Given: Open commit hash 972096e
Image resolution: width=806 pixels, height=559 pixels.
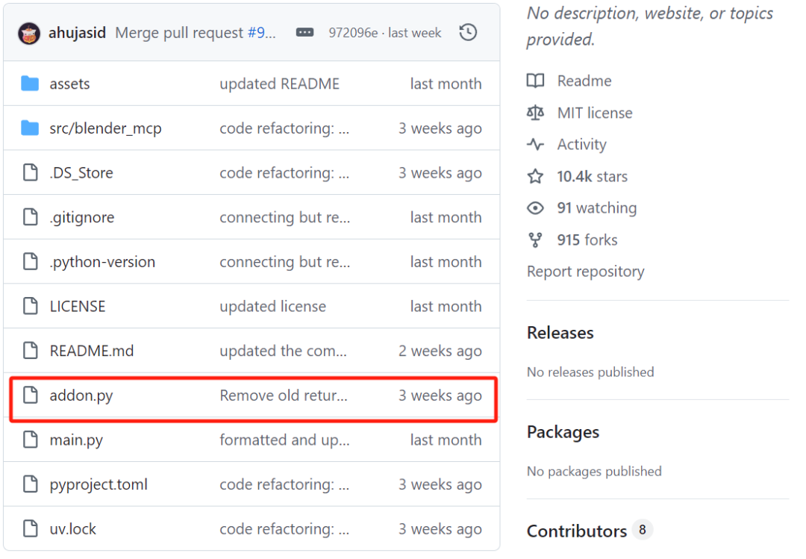Looking at the screenshot, I should tap(353, 33).
